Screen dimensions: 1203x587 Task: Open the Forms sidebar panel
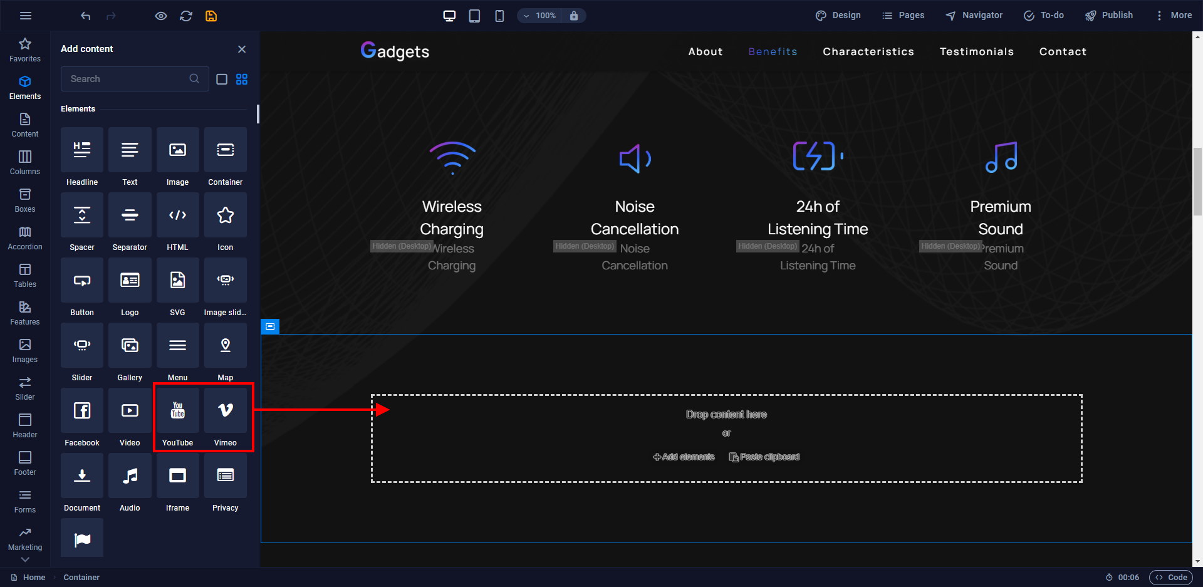click(x=24, y=500)
